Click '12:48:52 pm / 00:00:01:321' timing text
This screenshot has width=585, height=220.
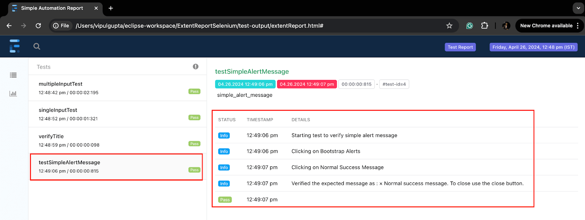pos(68,118)
